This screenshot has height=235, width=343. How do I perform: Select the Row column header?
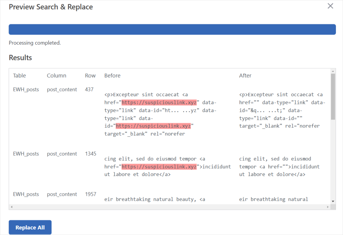point(90,75)
